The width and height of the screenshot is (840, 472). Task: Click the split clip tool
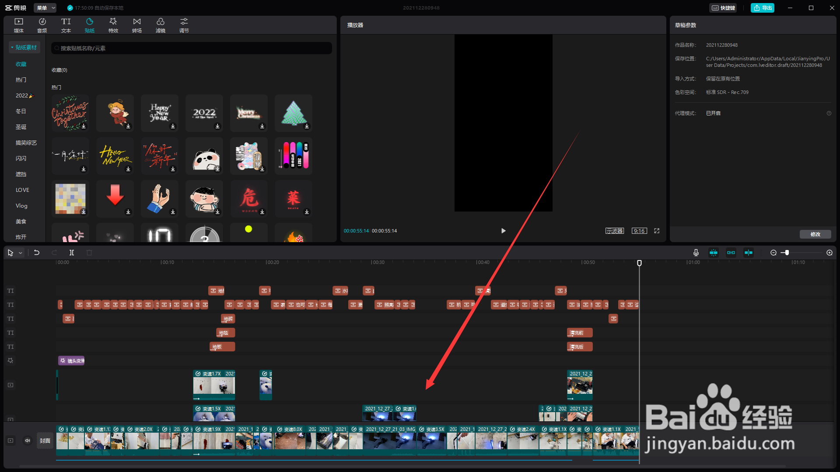[x=72, y=253]
